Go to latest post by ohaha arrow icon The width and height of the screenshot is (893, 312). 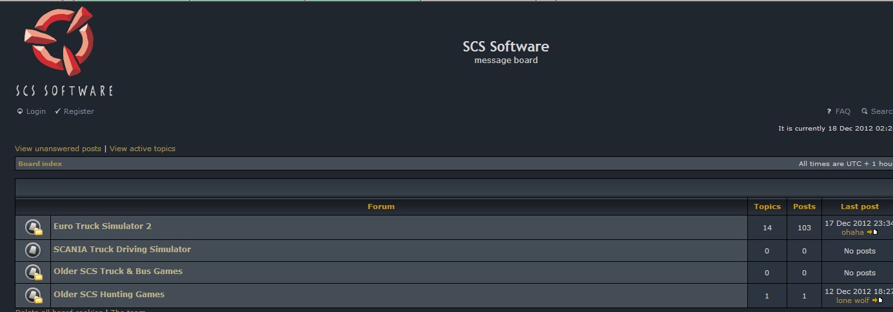(x=873, y=232)
